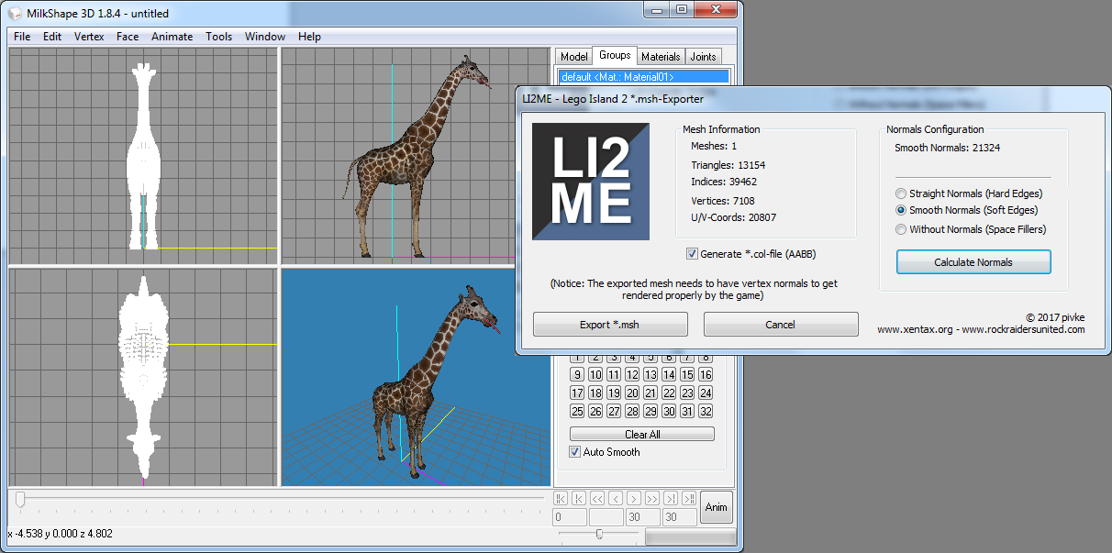Select smoothing group 30
Screen dimensions: 1112x553
pos(669,411)
